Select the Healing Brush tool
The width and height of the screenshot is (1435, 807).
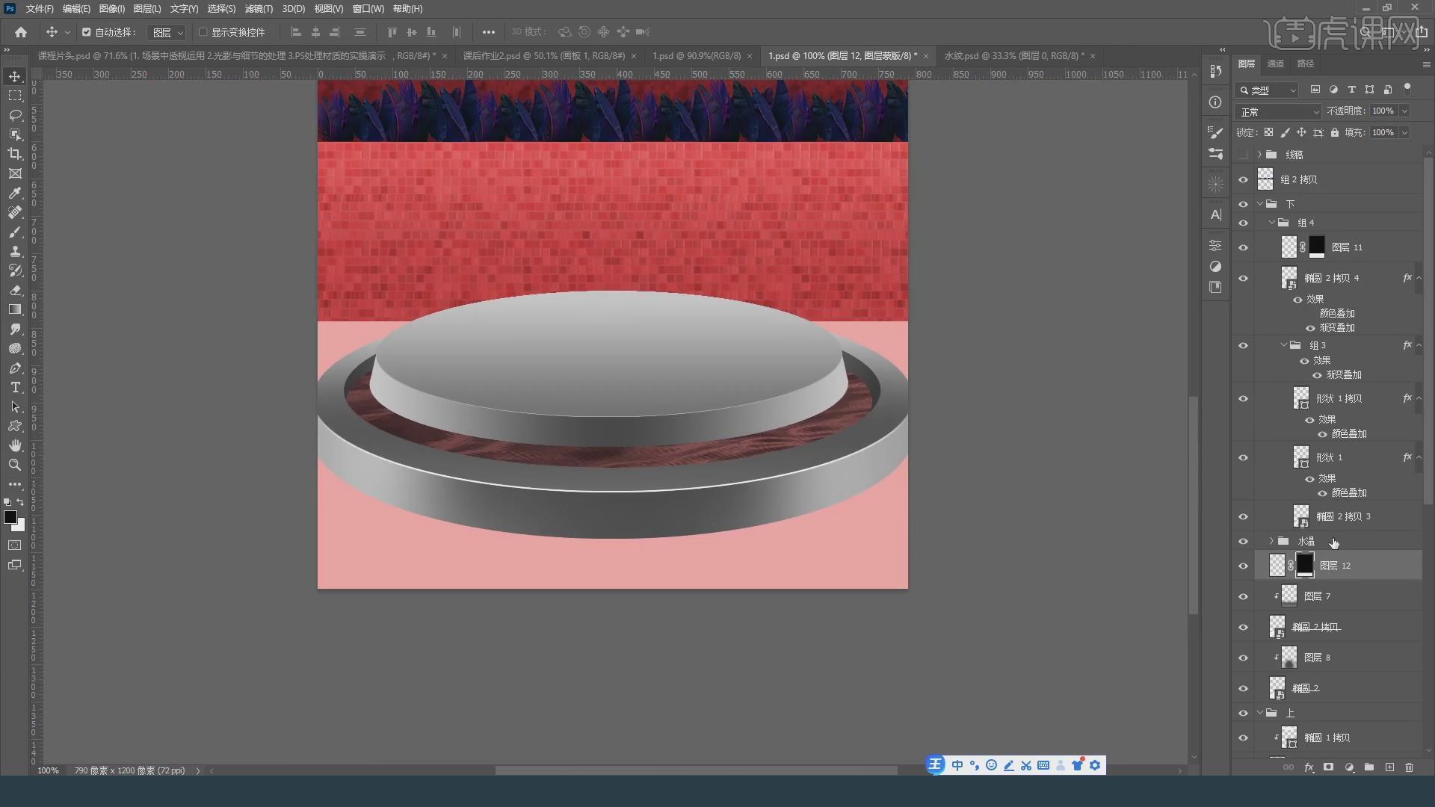15,212
